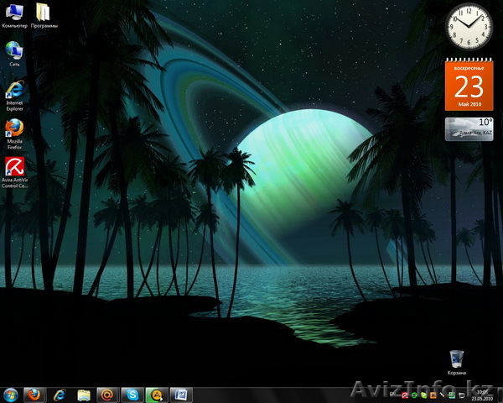Open Internet Explorer from the taskbar
The height and width of the screenshot is (403, 503).
coord(59,394)
